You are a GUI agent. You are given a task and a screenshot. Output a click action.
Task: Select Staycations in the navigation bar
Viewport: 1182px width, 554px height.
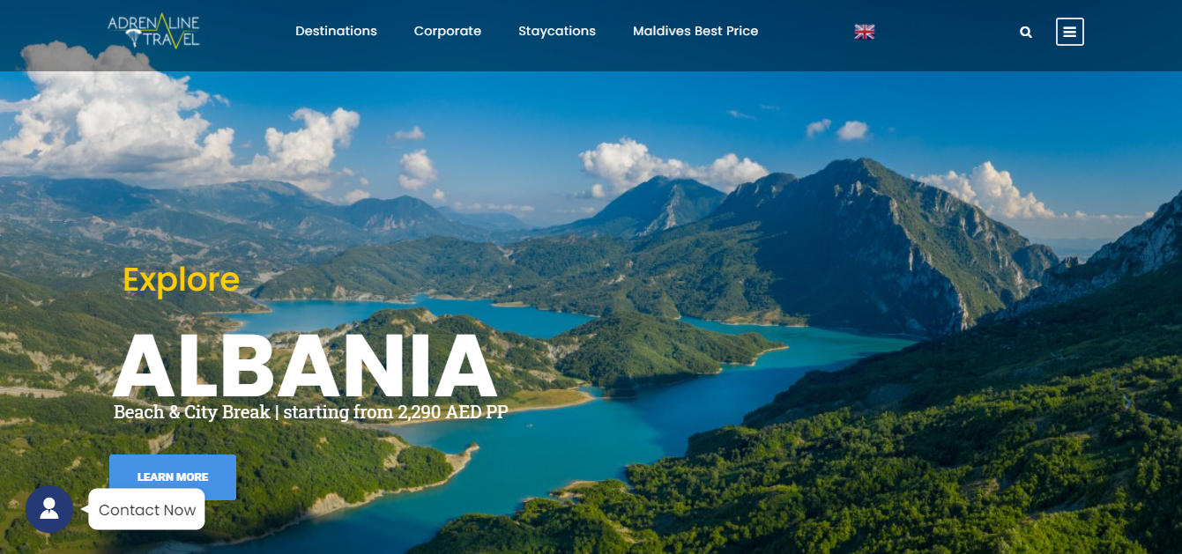coord(557,31)
